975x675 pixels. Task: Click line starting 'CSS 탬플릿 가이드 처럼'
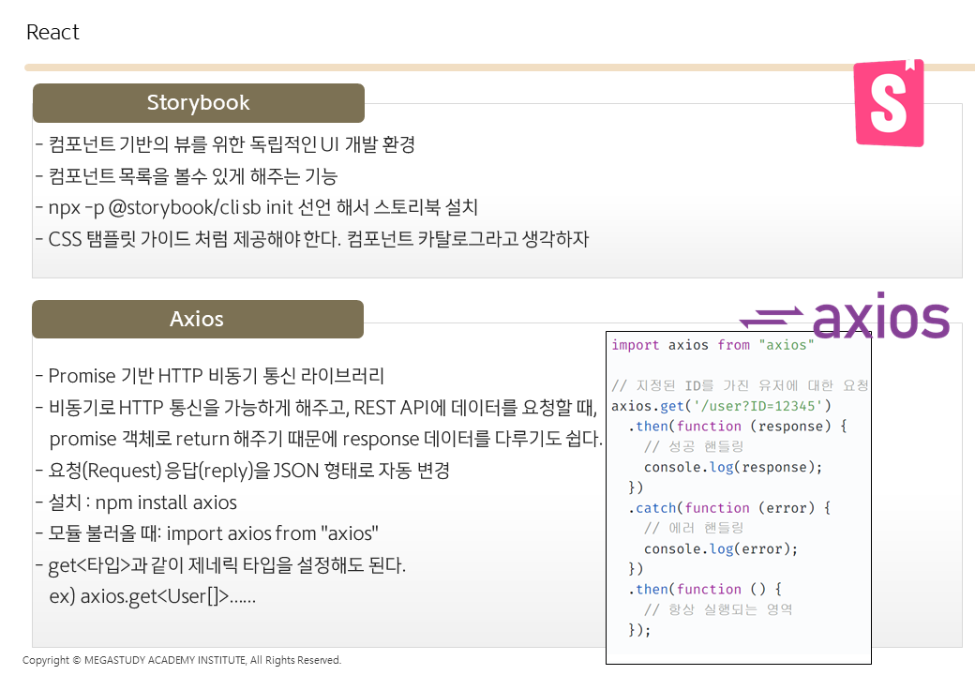coord(312,239)
